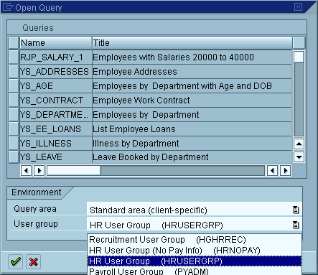318x275 pixels.
Task: Click left arrow at horizontal scrollbar start
Action: tap(26, 171)
